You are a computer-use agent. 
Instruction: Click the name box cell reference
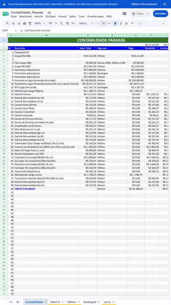click(5, 31)
